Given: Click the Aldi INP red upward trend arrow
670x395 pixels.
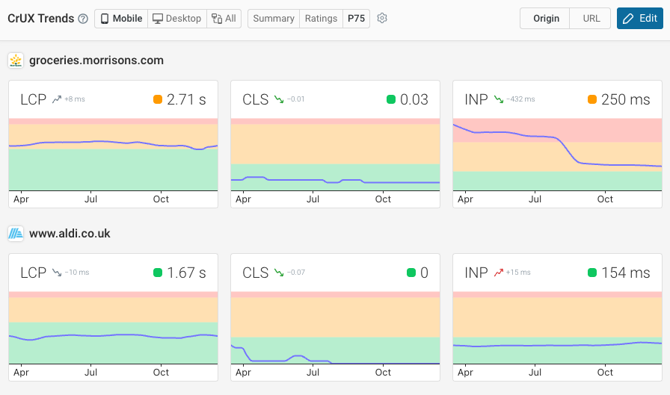Looking at the screenshot, I should coord(499,273).
